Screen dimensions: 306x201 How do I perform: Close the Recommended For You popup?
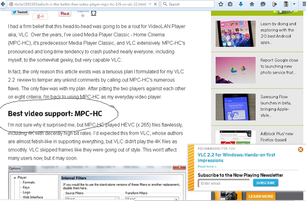pyautogui.click(x=301, y=150)
